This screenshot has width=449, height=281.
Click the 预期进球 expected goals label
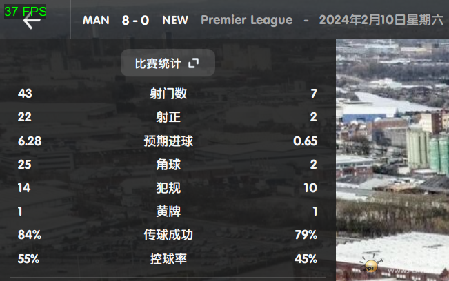point(168,141)
